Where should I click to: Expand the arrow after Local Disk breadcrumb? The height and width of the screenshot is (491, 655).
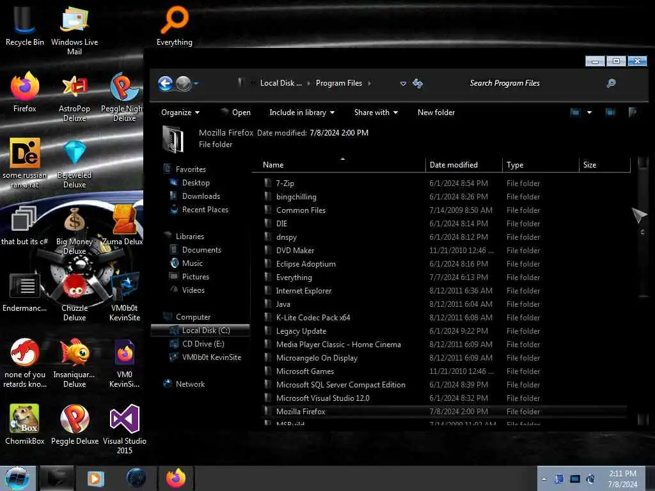coord(309,84)
